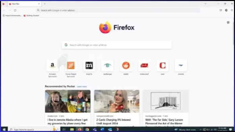235x132 pixels.
Task: Open the Getting Started bookmark
Action: [31, 15]
